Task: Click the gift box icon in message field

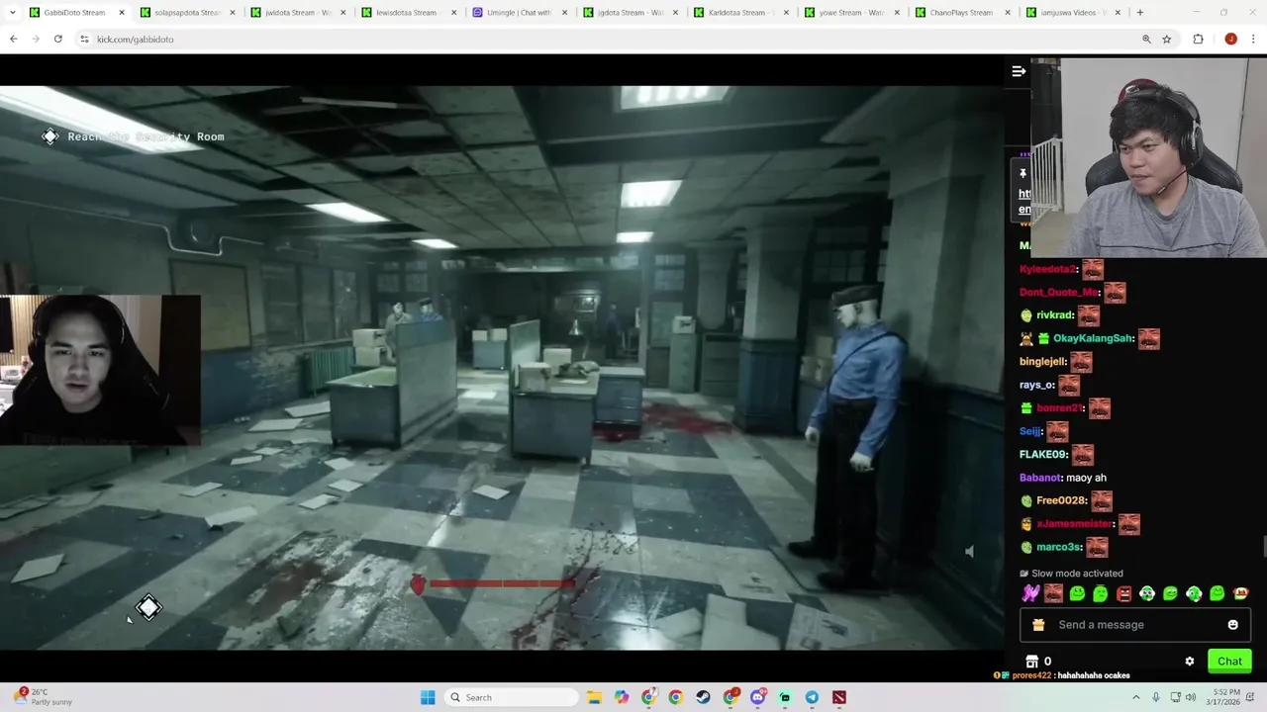Action: click(x=1038, y=625)
